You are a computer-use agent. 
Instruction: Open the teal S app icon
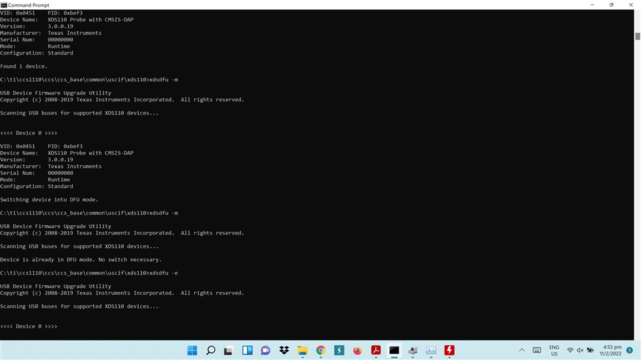[x=339, y=350]
